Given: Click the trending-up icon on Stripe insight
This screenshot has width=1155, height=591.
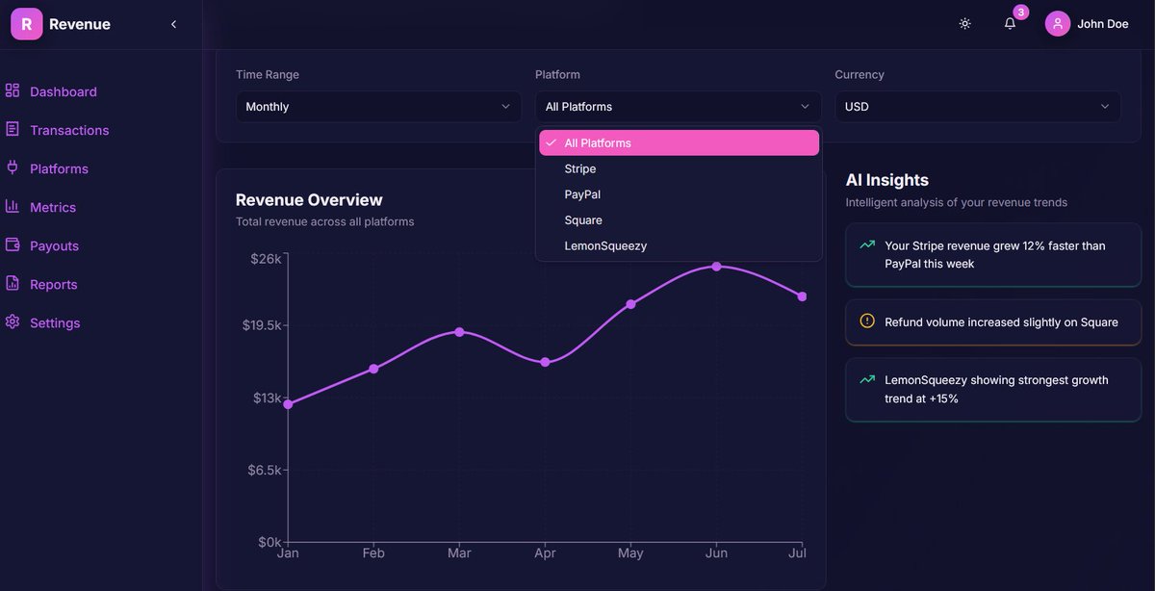Looking at the screenshot, I should pyautogui.click(x=867, y=244).
